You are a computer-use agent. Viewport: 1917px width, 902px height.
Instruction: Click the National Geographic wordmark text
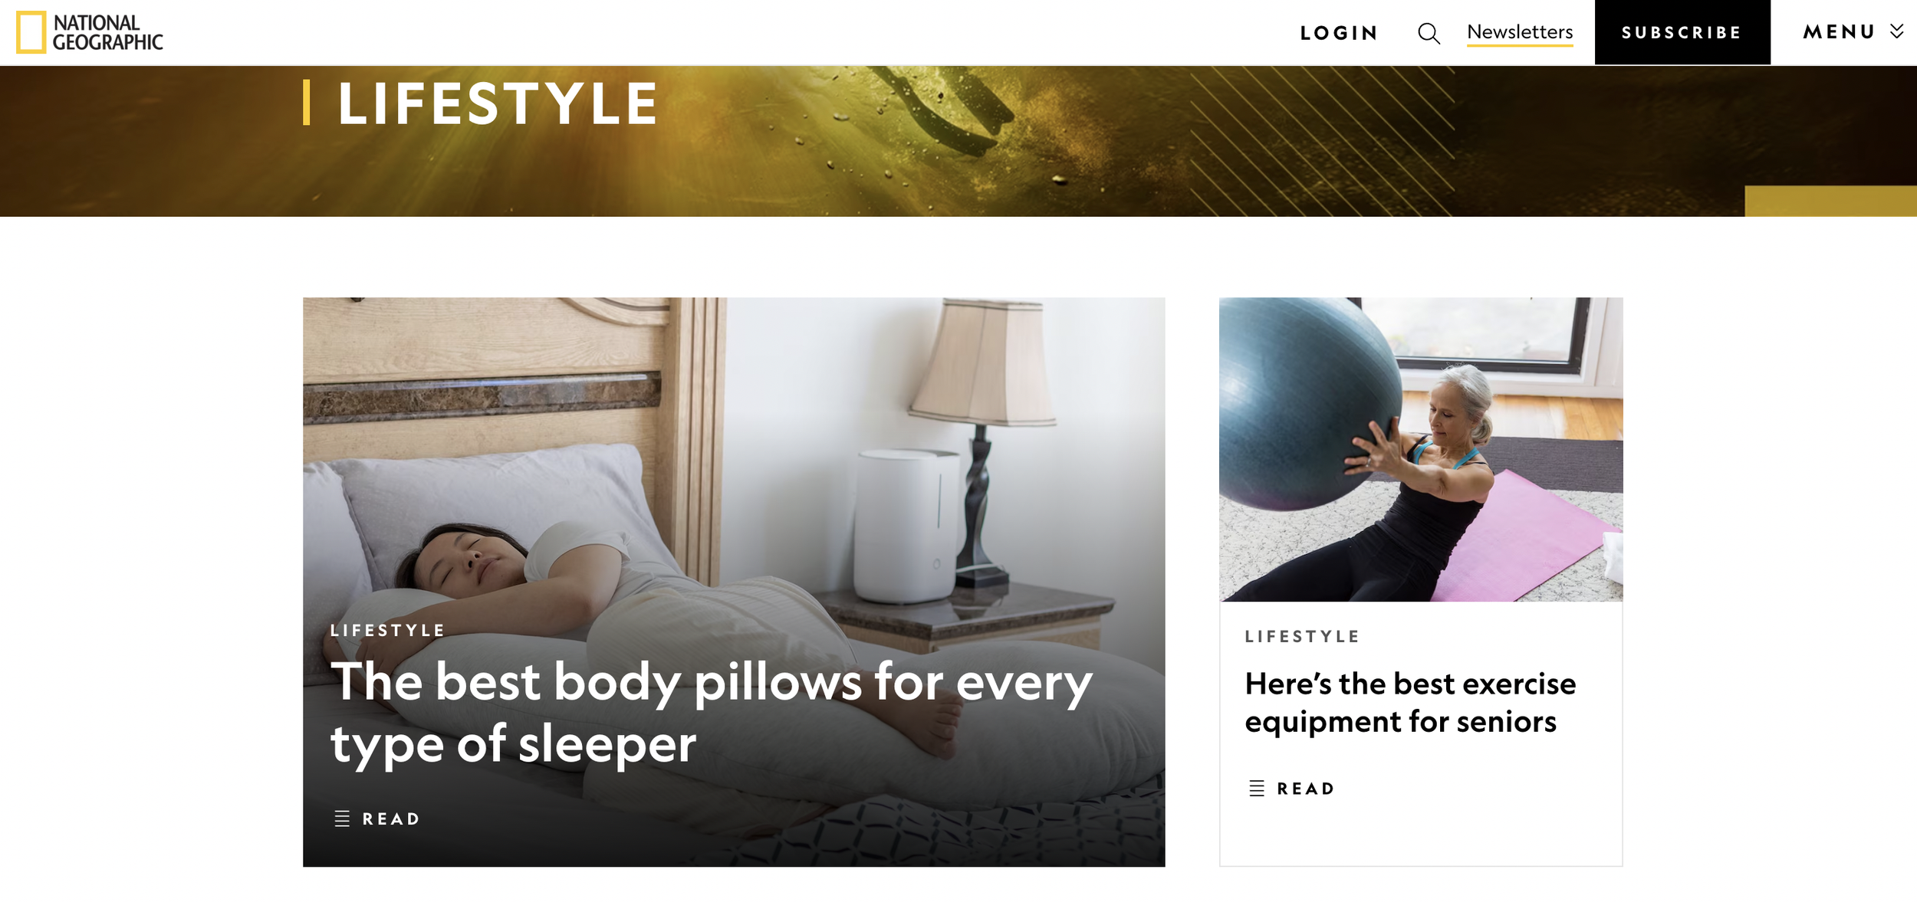[x=107, y=32]
